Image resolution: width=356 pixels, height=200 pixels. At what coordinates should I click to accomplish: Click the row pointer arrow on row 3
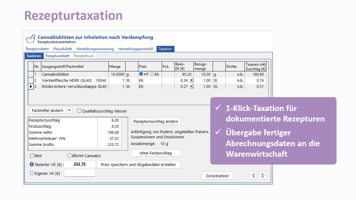click(31, 86)
